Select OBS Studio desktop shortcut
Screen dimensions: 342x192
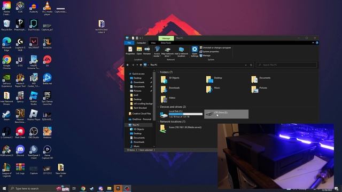pos(34,133)
